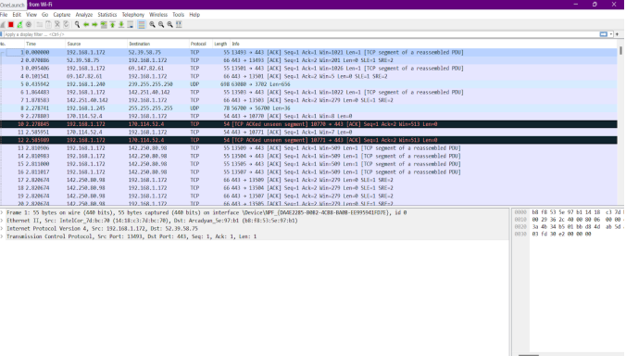Select packet 13 at time 2.810906

point(308,148)
